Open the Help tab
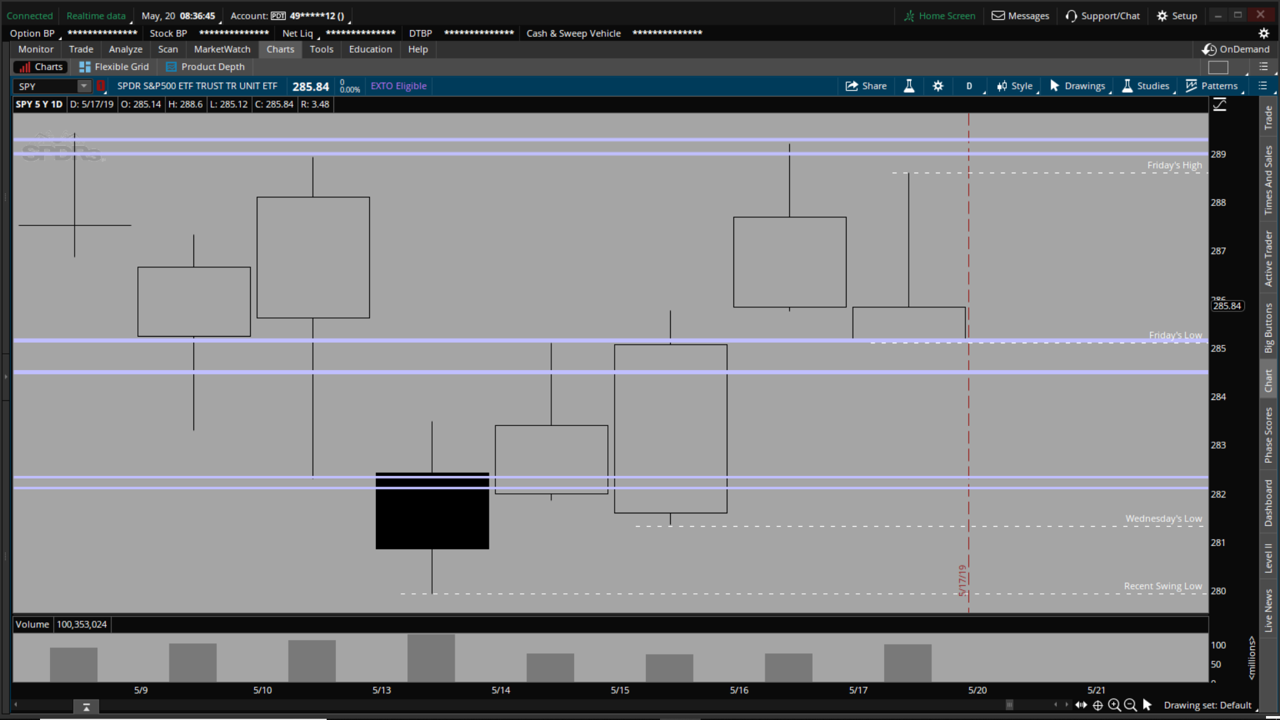This screenshot has width=1280, height=720. 418,49
